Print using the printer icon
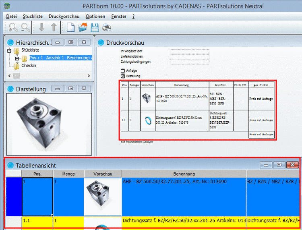 click(x=107, y=27)
